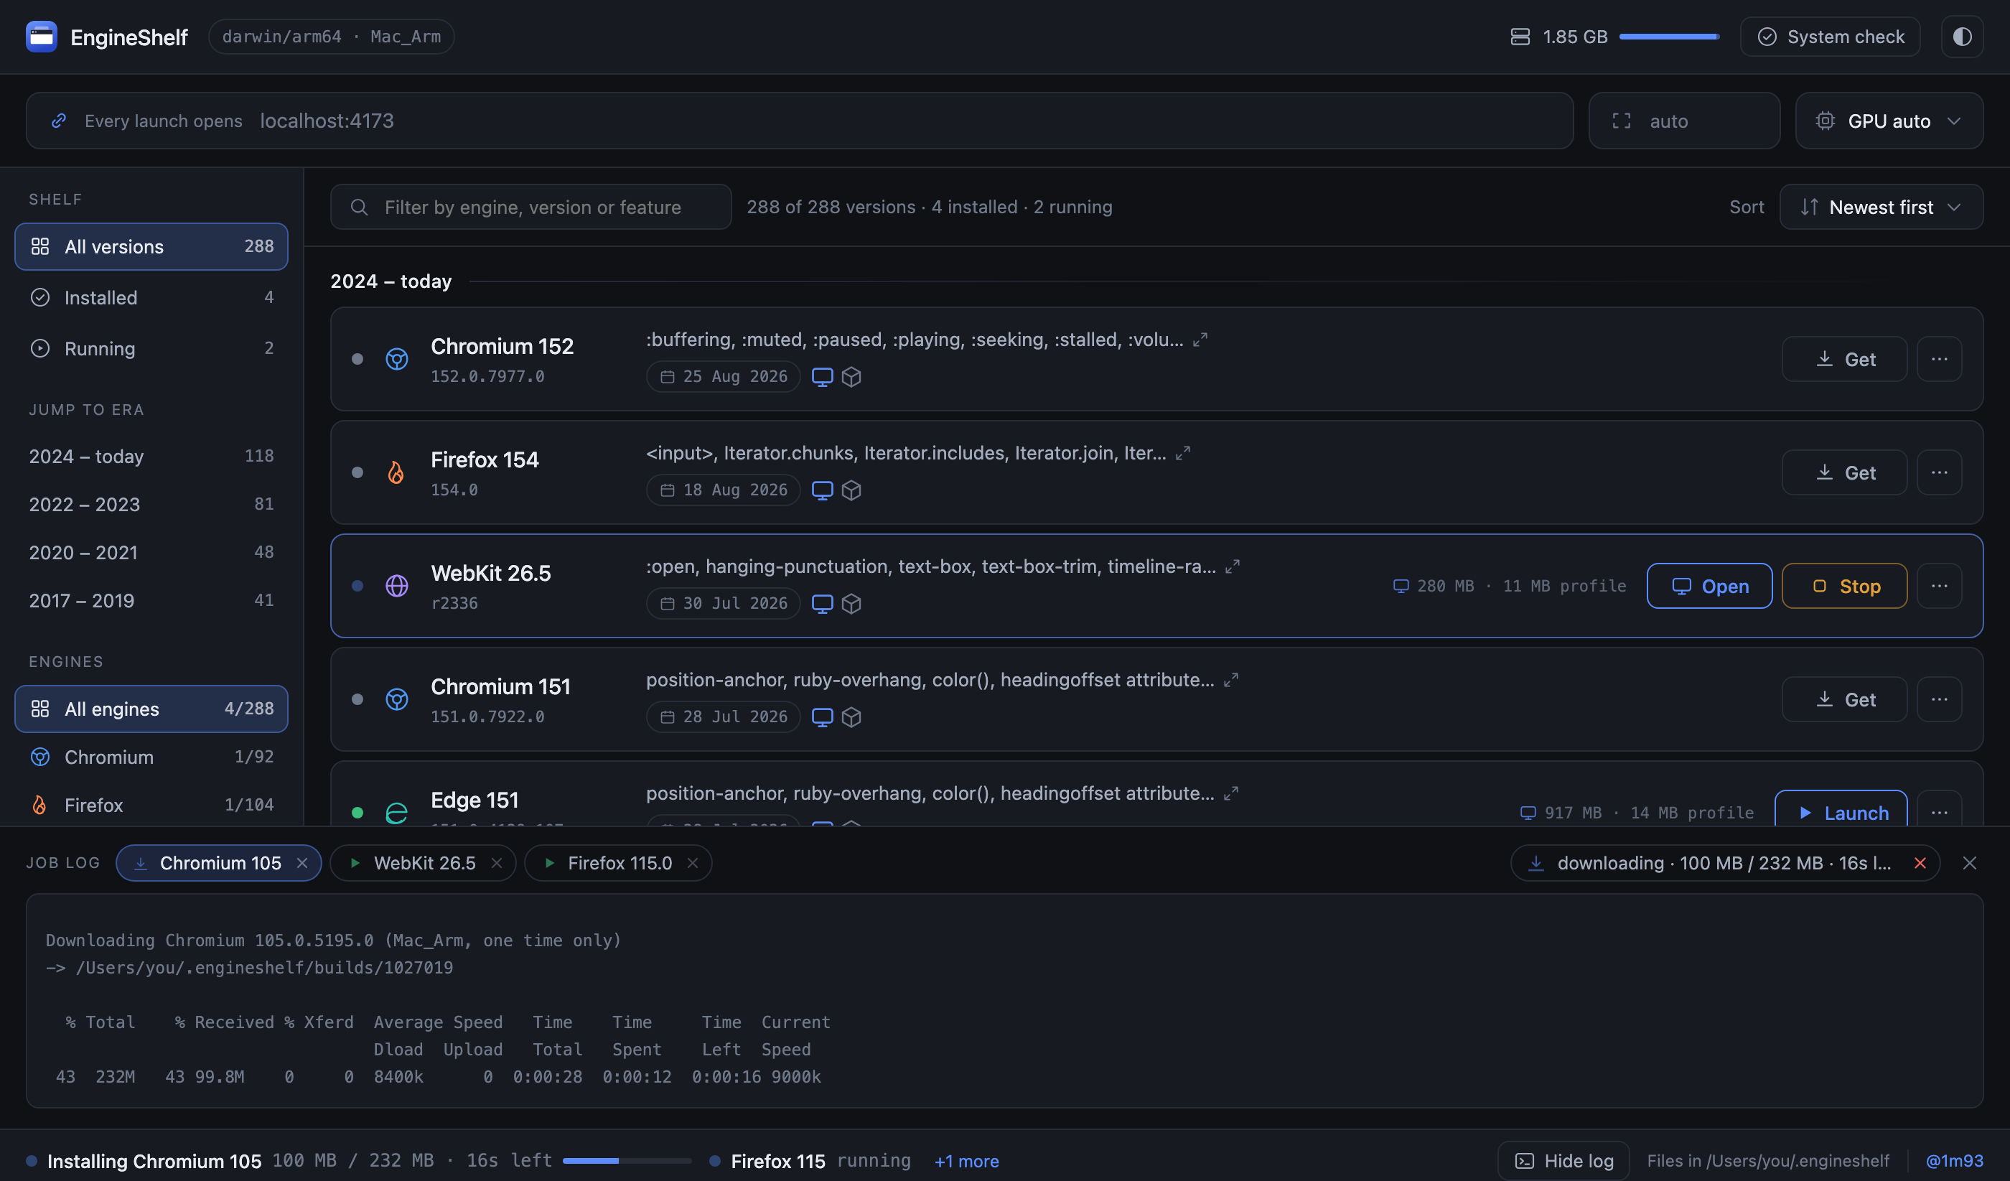Show the +1 more running jobs
This screenshot has height=1181, width=2010.
[966, 1161]
